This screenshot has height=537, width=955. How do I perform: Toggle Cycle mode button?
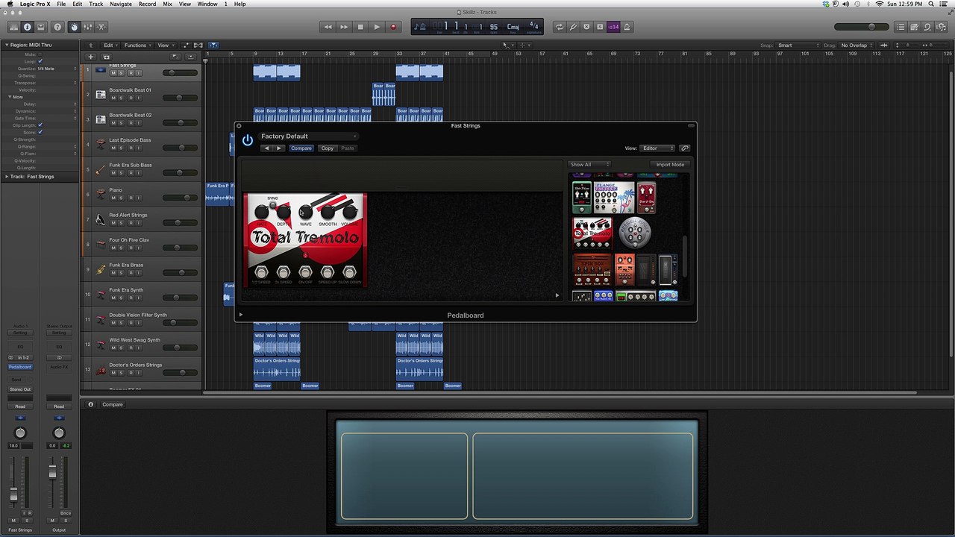coord(559,27)
